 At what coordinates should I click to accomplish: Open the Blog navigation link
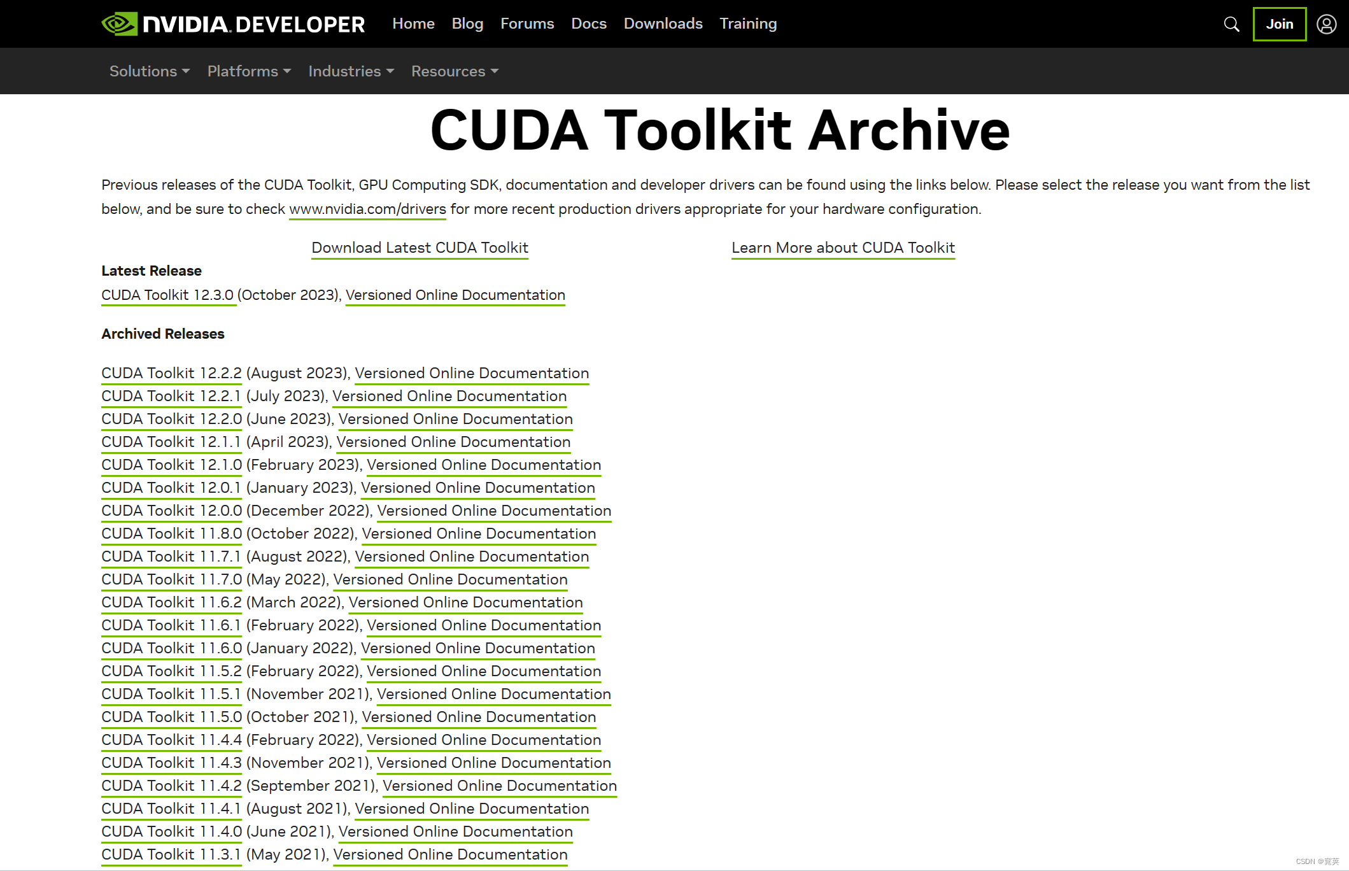pyautogui.click(x=467, y=24)
